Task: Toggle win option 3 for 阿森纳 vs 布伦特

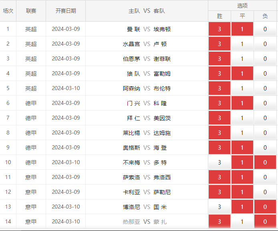Action: point(219,88)
